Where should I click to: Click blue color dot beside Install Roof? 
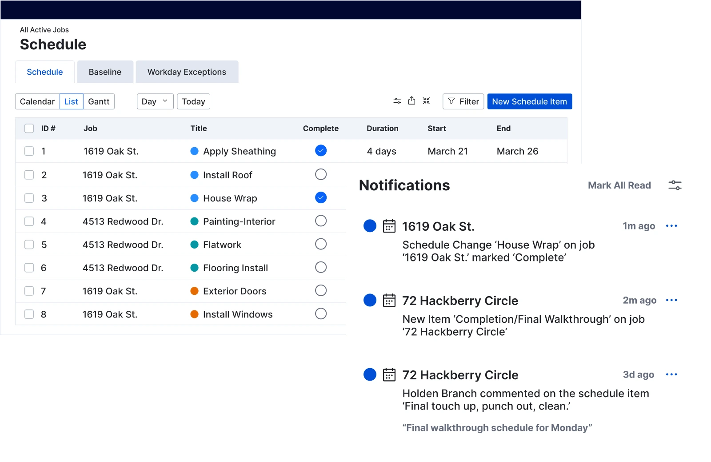click(x=194, y=175)
